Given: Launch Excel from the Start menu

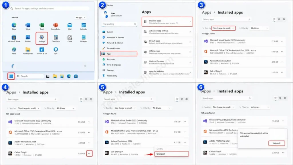Looking at the screenshot, I should click(42, 26).
